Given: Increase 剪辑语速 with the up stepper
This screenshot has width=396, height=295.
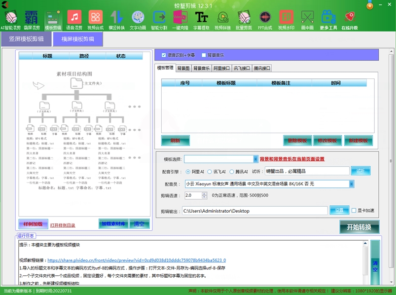Looking at the screenshot, I should tap(204, 194).
